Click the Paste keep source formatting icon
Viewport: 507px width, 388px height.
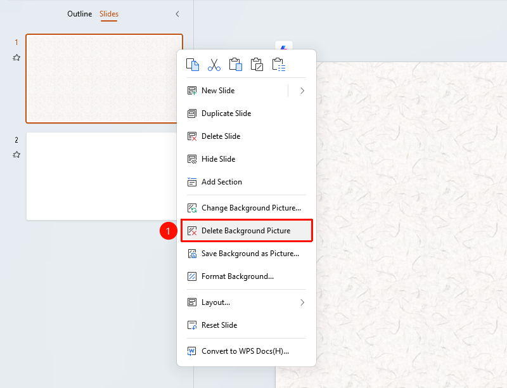257,65
